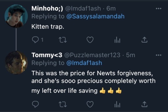This screenshot has width=168, height=112.
Task: Like Minhoho's "Kitten trap" tweet
Action: (90, 40)
